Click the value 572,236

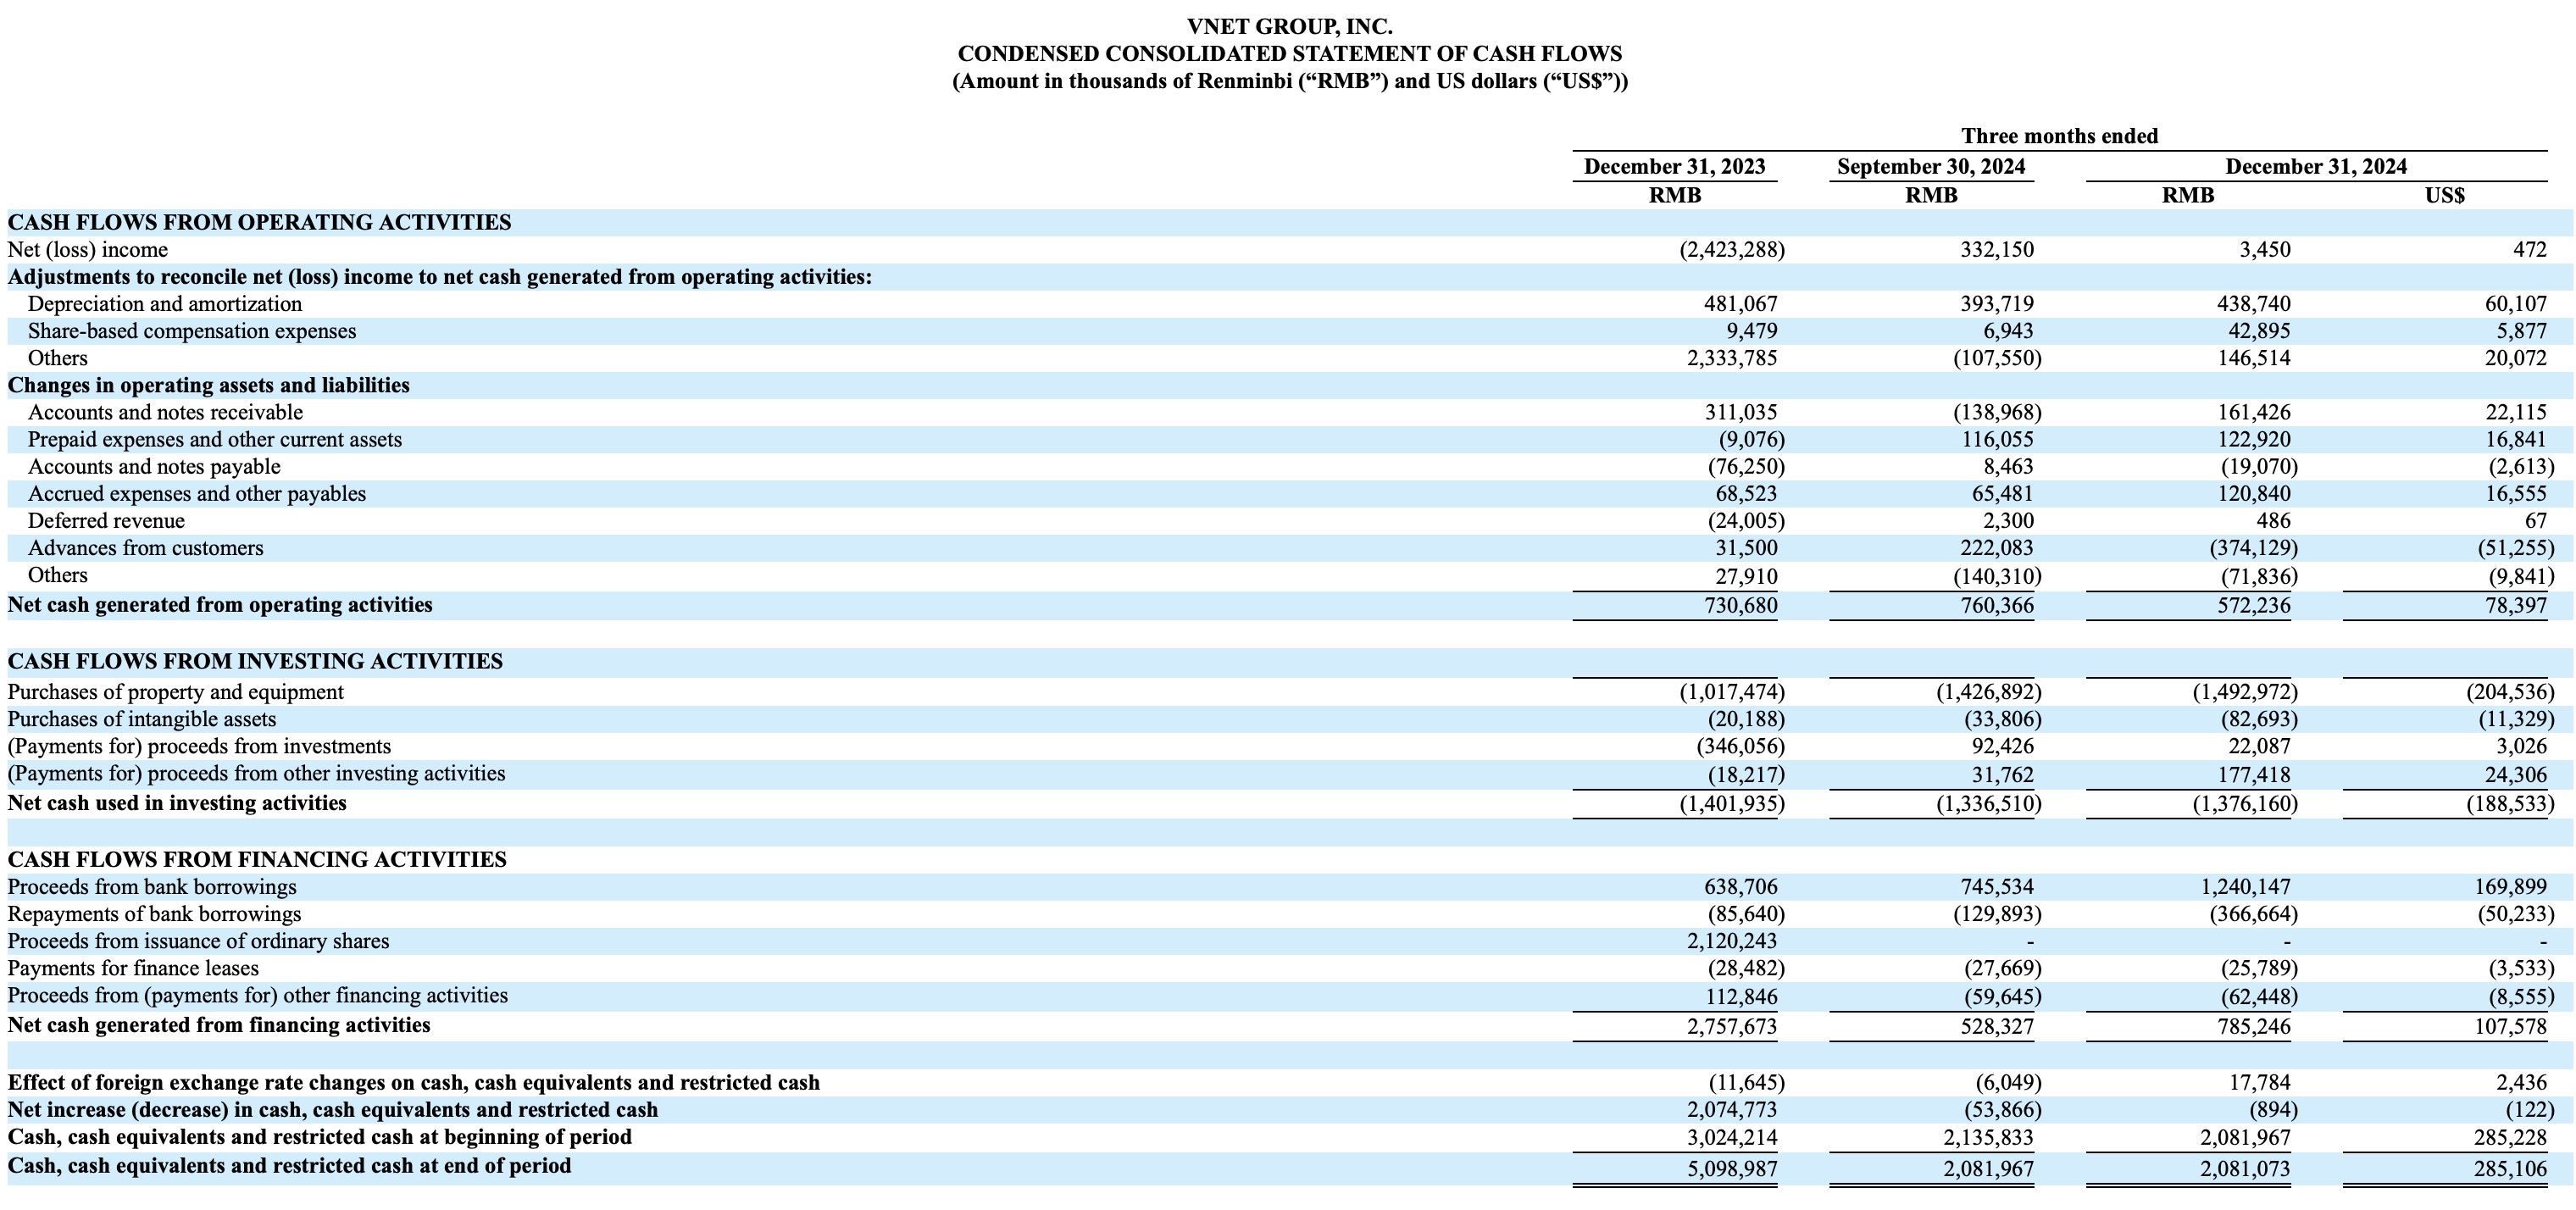coord(2253,606)
